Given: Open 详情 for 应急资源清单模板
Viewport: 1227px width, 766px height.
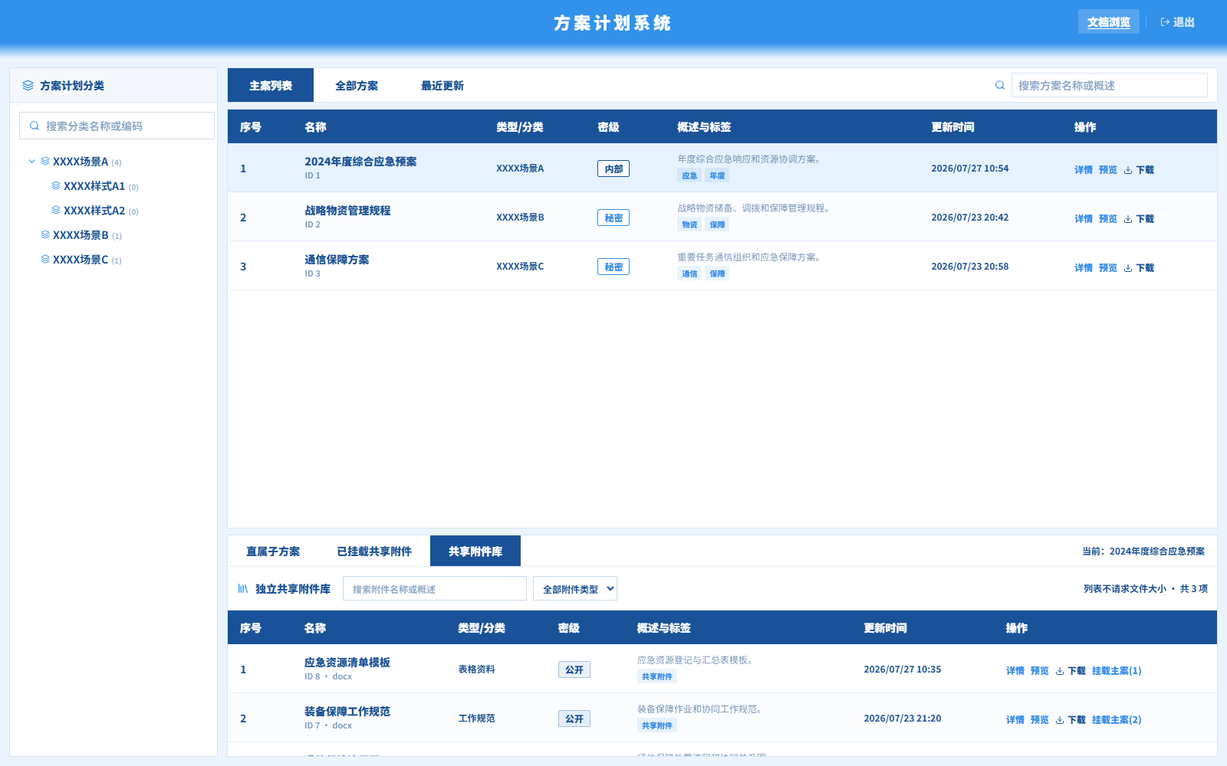Looking at the screenshot, I should 1015,671.
